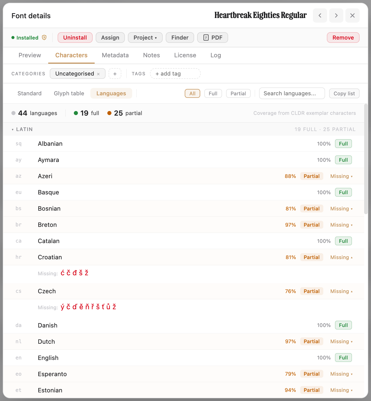Open the Log tab
This screenshot has height=401, width=371.
click(x=216, y=55)
